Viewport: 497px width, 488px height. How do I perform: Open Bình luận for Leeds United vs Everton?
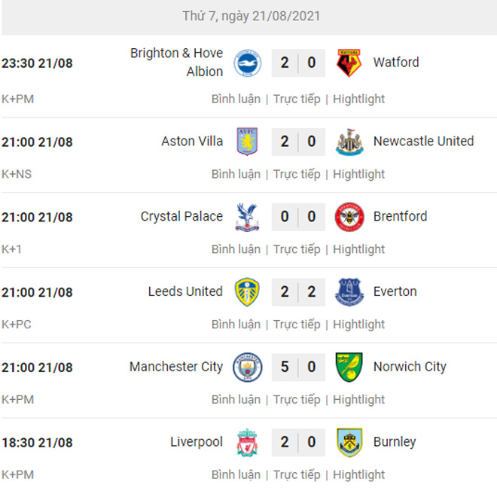pos(236,325)
